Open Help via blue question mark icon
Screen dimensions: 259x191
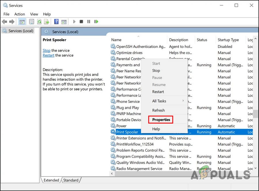56,22
